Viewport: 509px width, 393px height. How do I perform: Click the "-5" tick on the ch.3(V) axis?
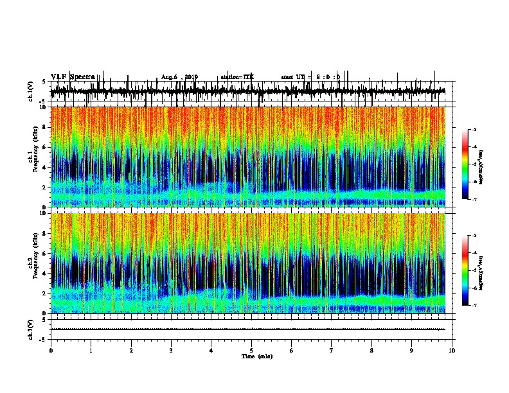click(x=44, y=340)
